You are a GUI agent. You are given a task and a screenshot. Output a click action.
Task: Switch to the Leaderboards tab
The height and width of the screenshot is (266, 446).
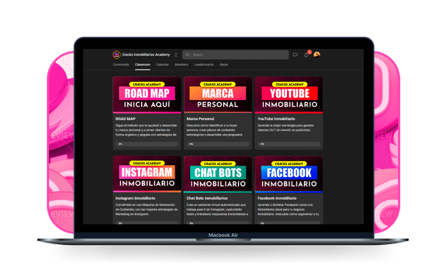204,64
